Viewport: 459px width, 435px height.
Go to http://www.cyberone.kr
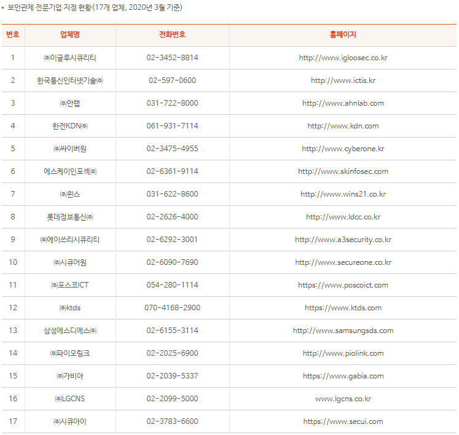pos(343,149)
